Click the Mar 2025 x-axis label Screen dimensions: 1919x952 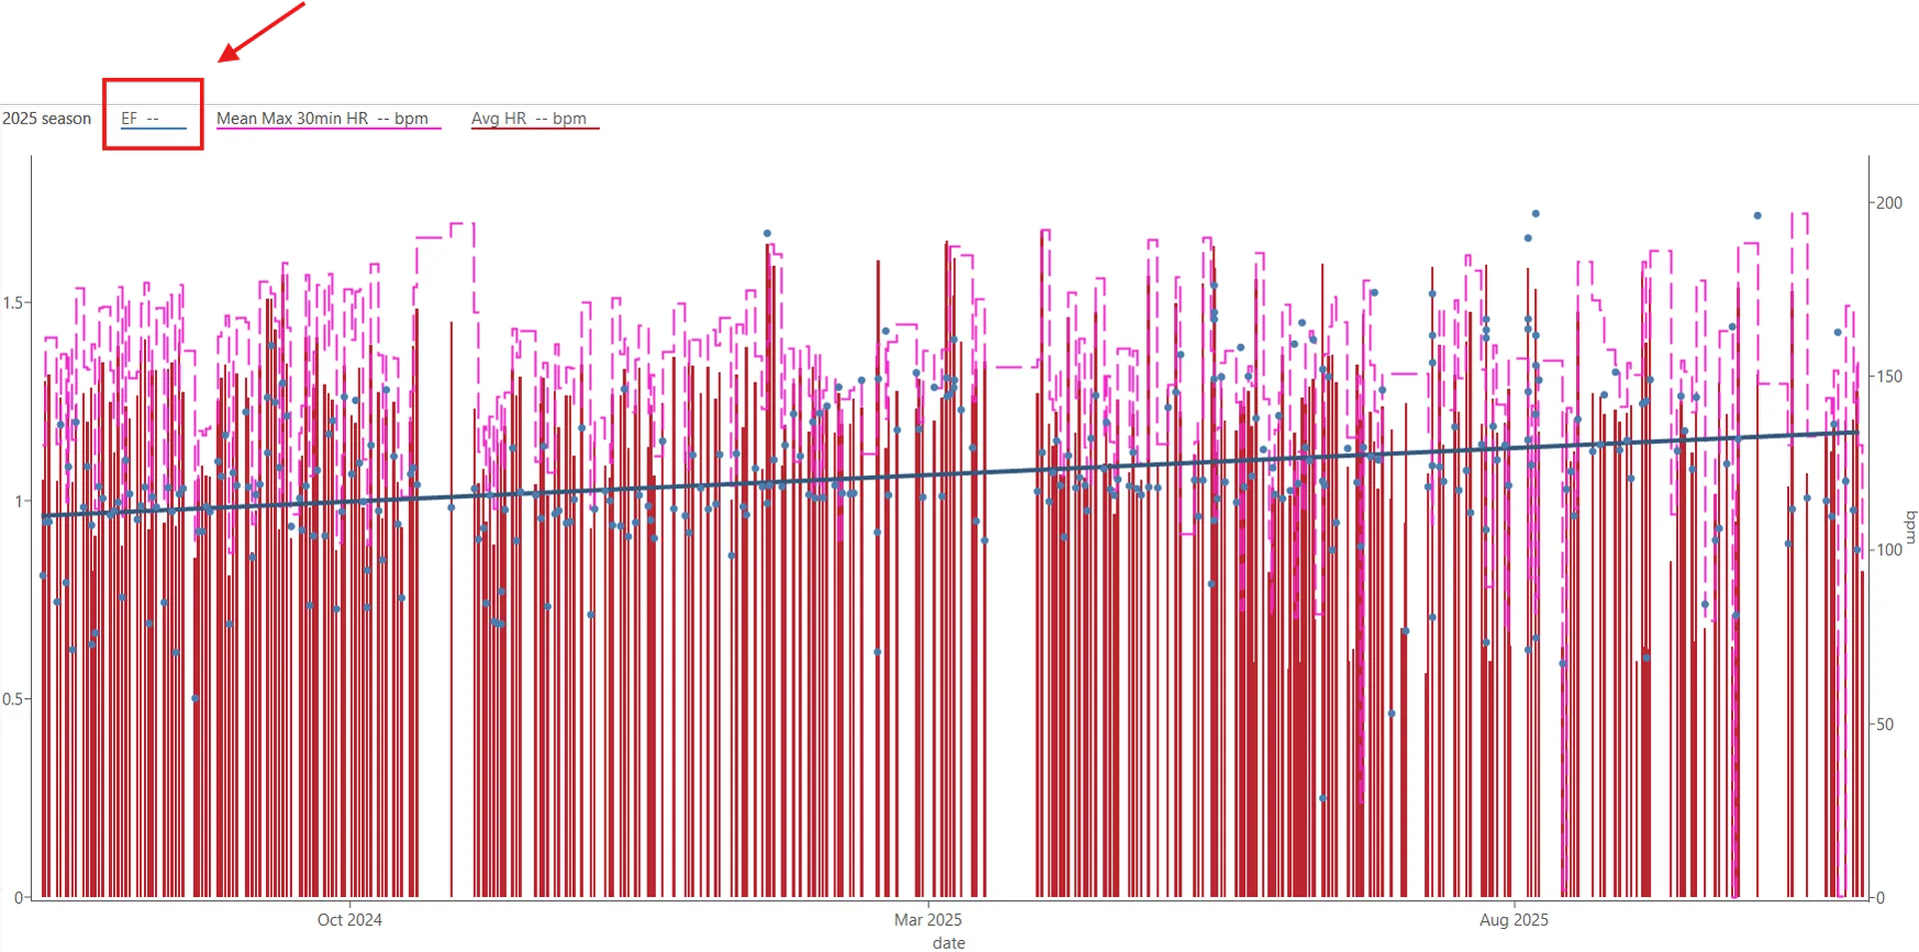[928, 920]
